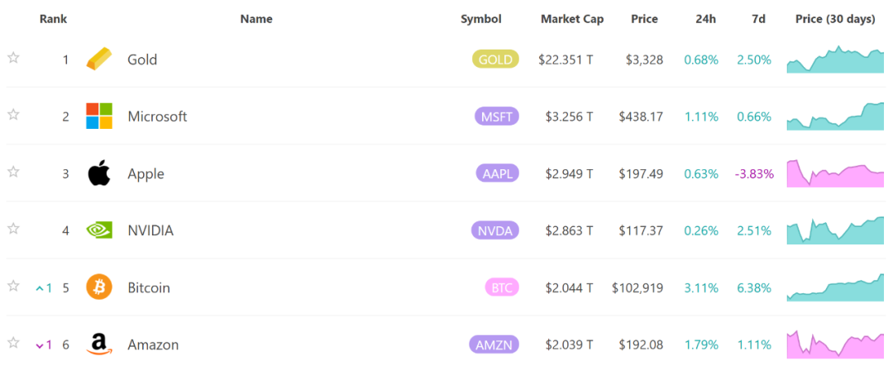Open the NVIDIA asset page link
This screenshot has width=893, height=365.
[150, 230]
